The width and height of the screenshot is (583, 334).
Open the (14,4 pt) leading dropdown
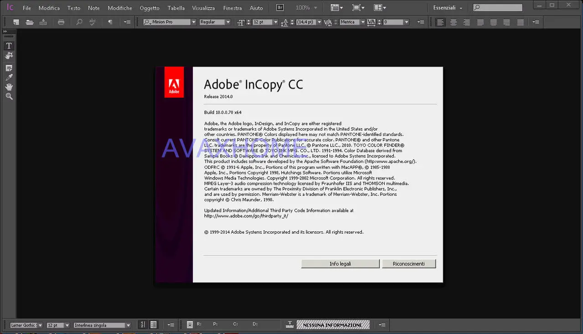319,22
